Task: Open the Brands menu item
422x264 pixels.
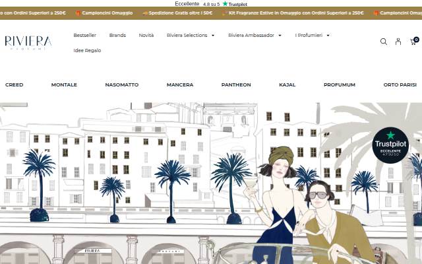Action: pos(117,35)
